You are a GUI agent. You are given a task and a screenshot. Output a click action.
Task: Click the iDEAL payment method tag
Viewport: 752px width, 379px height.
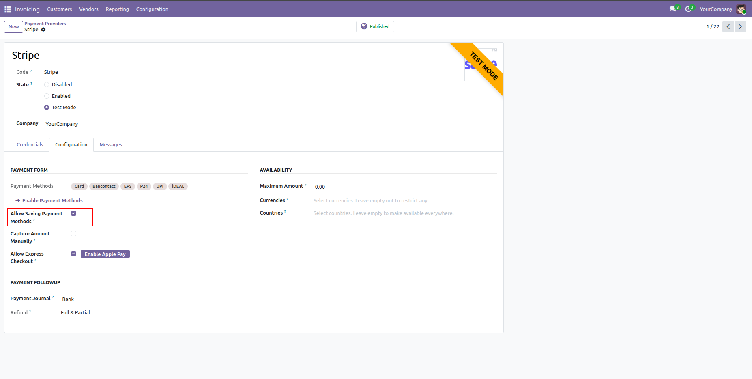[178, 187]
